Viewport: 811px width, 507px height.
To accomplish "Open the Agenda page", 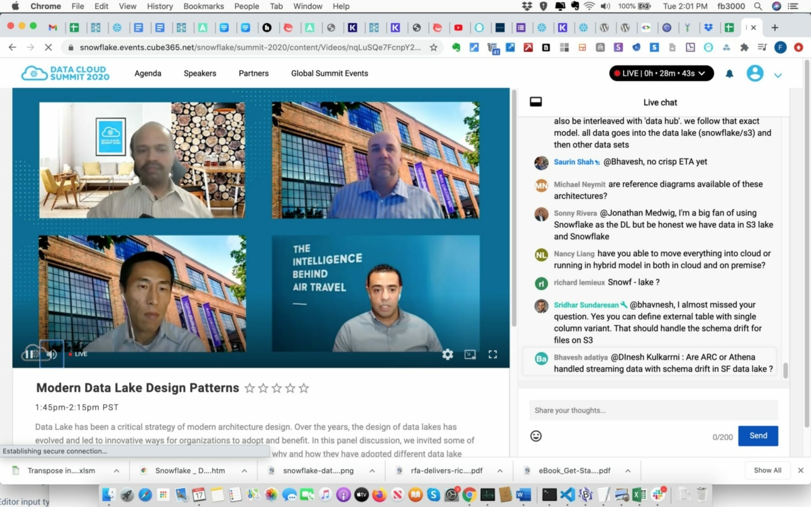I will tap(147, 73).
